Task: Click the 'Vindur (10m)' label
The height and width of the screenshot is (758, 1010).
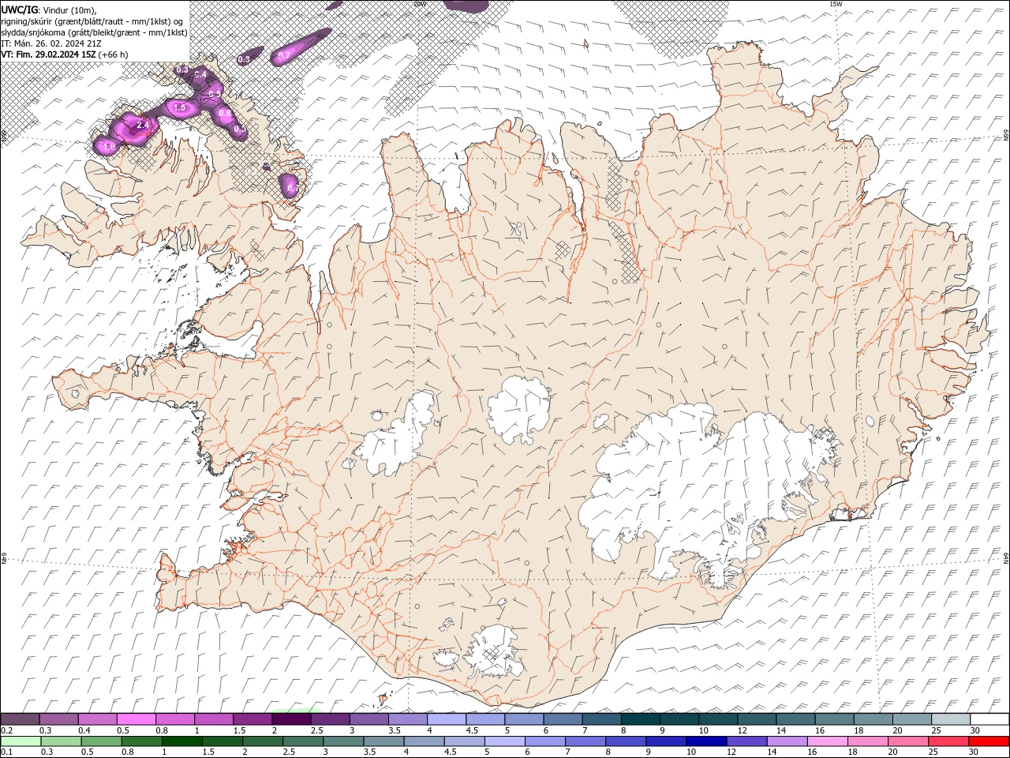Action: [x=69, y=9]
